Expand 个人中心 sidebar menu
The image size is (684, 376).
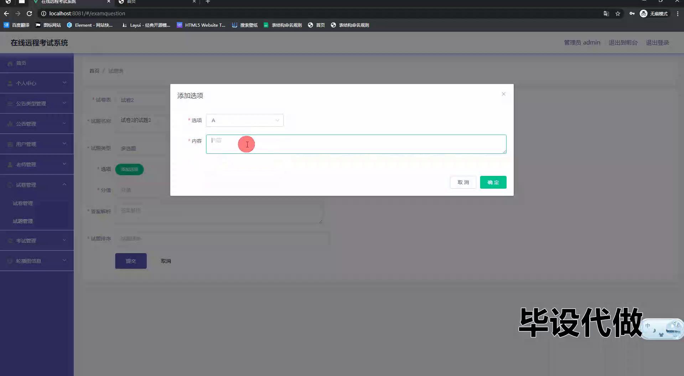37,83
